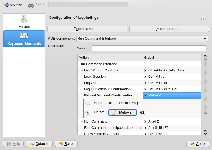Focus the shortcuts Search input field
Viewport: 212px width, 150px height.
tap(149, 48)
